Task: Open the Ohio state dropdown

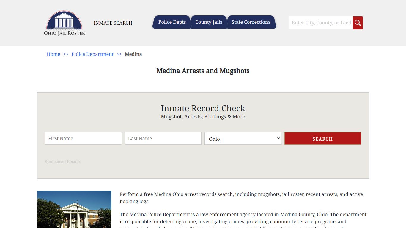Action: pos(243,138)
